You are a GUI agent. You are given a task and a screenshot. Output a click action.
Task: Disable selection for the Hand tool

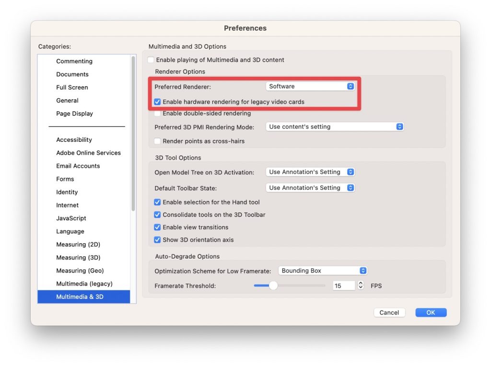pyautogui.click(x=158, y=202)
